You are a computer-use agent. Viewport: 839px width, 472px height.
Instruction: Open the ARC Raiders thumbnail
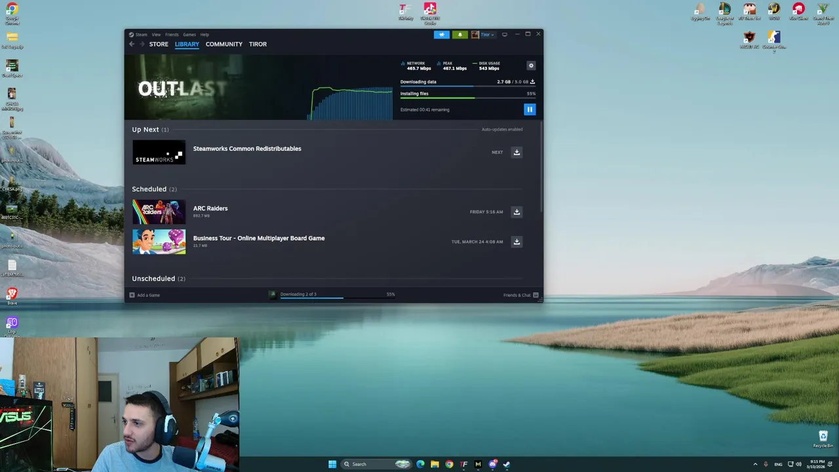(159, 212)
